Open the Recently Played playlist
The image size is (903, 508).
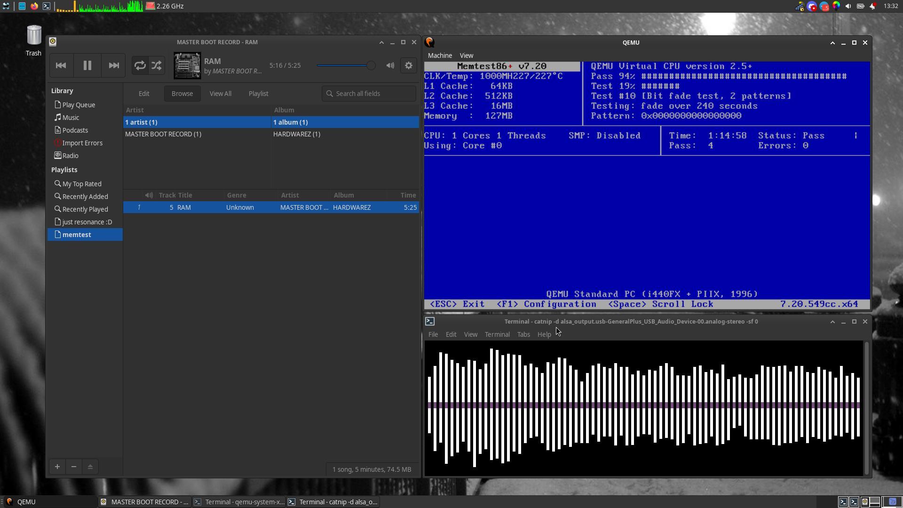point(85,209)
